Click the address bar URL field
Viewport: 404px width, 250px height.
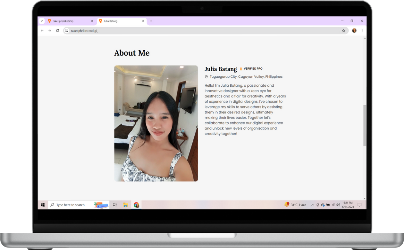point(192,30)
